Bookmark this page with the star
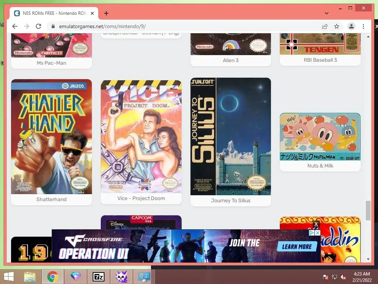378x284 pixels. click(337, 26)
